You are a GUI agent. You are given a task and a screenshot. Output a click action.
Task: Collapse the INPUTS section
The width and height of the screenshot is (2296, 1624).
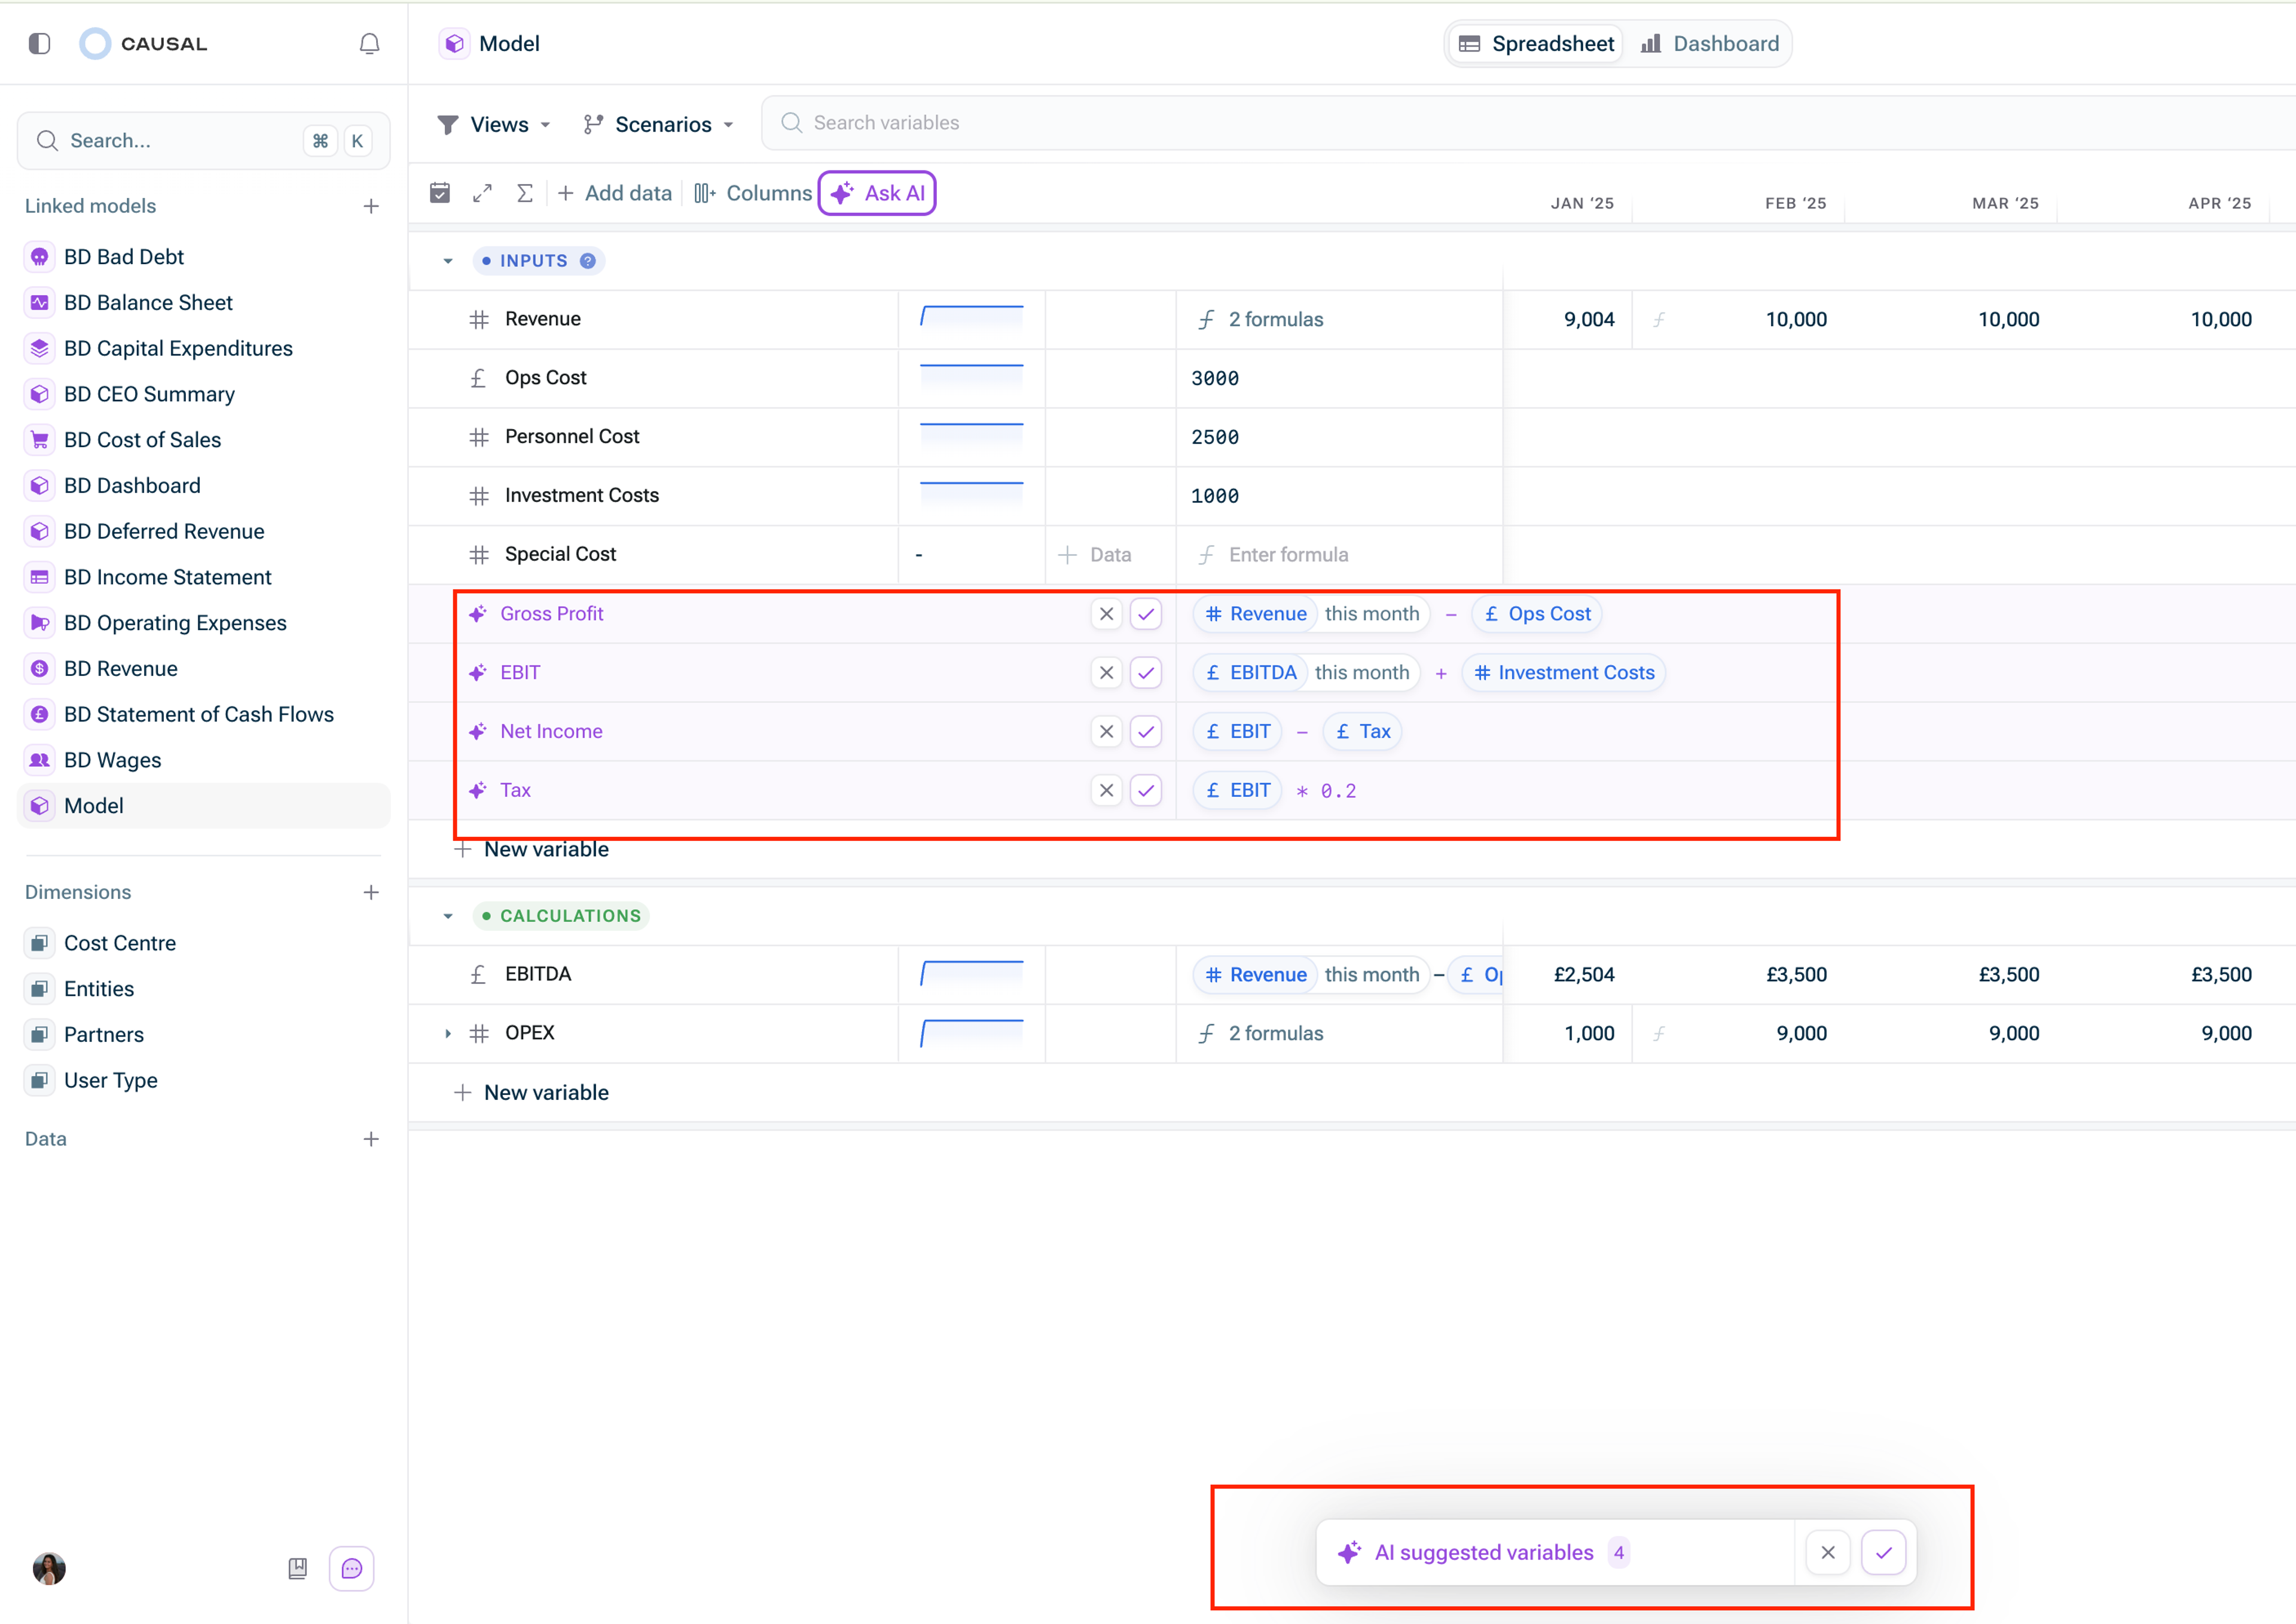(448, 261)
